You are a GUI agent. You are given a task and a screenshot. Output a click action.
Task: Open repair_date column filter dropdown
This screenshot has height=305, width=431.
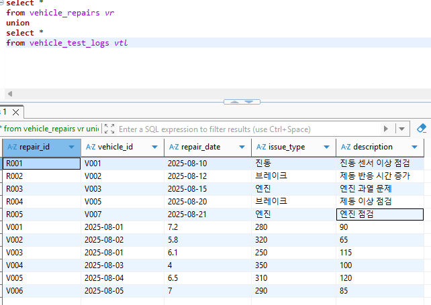[x=242, y=147]
